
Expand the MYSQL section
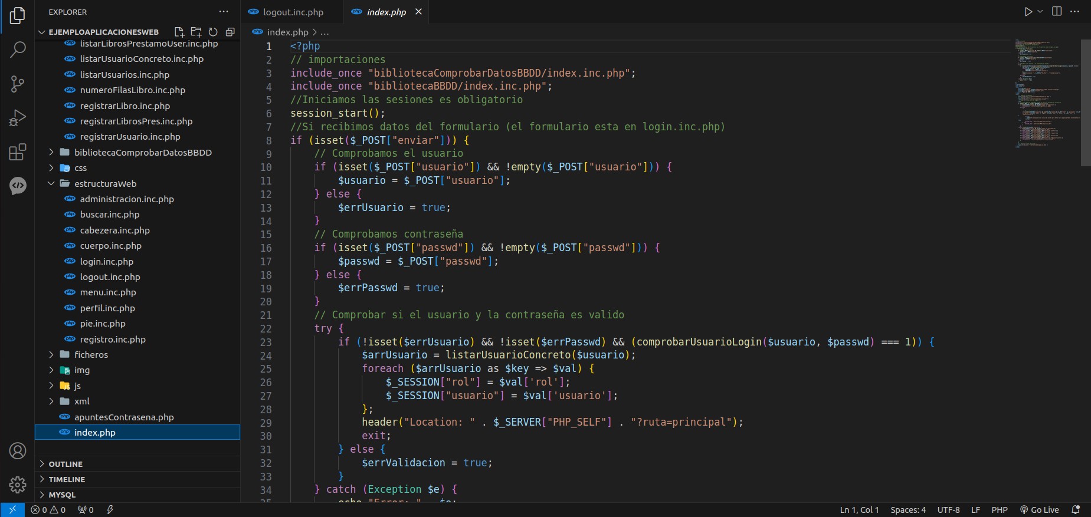click(x=137, y=495)
